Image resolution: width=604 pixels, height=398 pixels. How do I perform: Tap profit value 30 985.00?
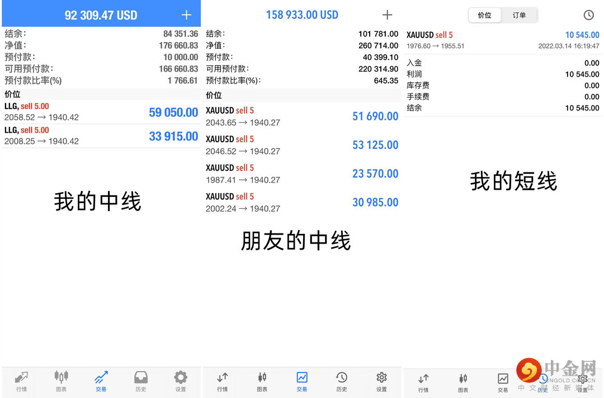[375, 203]
